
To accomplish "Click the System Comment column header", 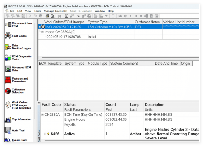I will point(132,64).
